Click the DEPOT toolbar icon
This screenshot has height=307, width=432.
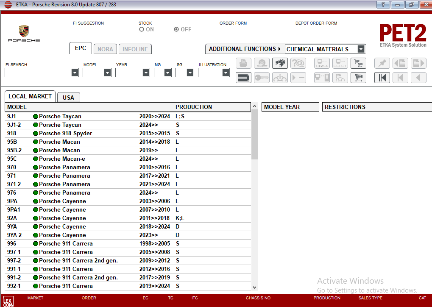pyautogui.click(x=340, y=63)
